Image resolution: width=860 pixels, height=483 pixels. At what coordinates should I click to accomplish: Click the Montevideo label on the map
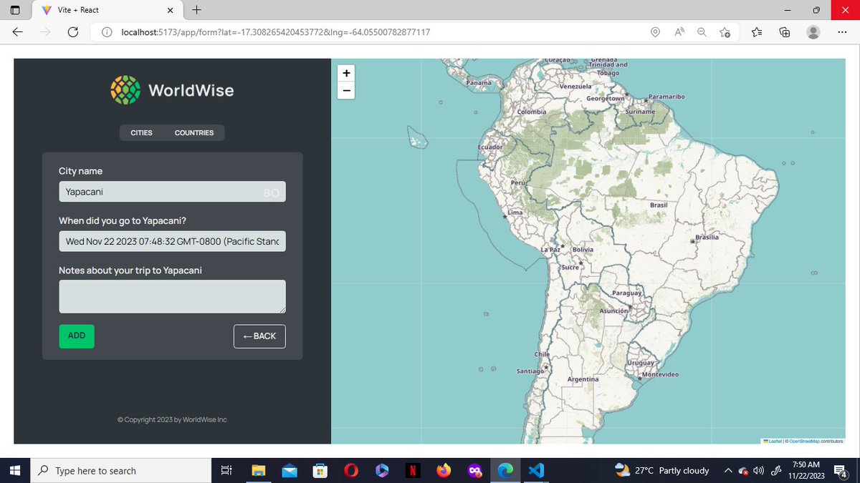point(661,374)
